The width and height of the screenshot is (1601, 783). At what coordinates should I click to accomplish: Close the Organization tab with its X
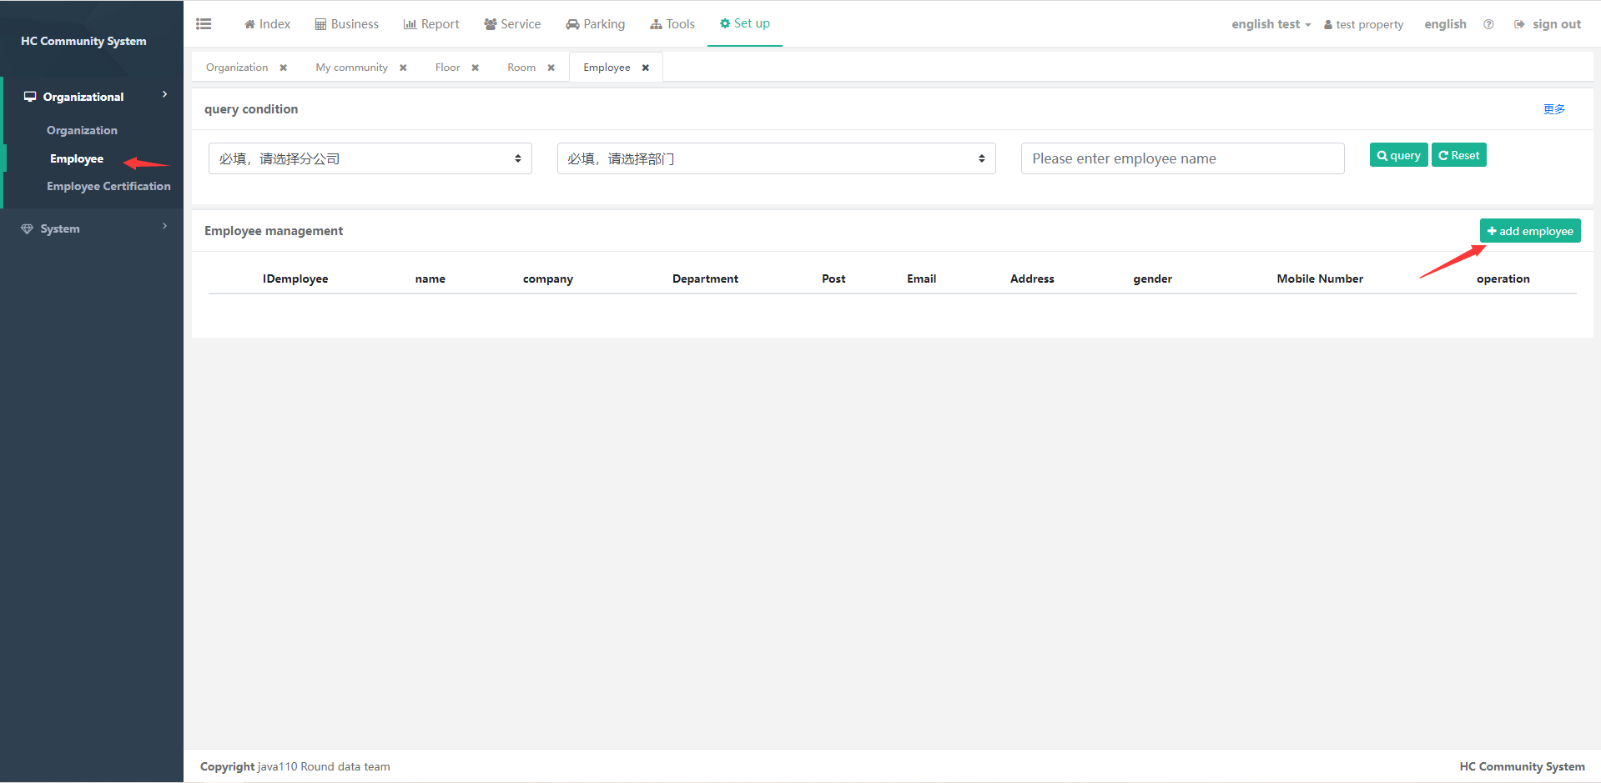[284, 68]
